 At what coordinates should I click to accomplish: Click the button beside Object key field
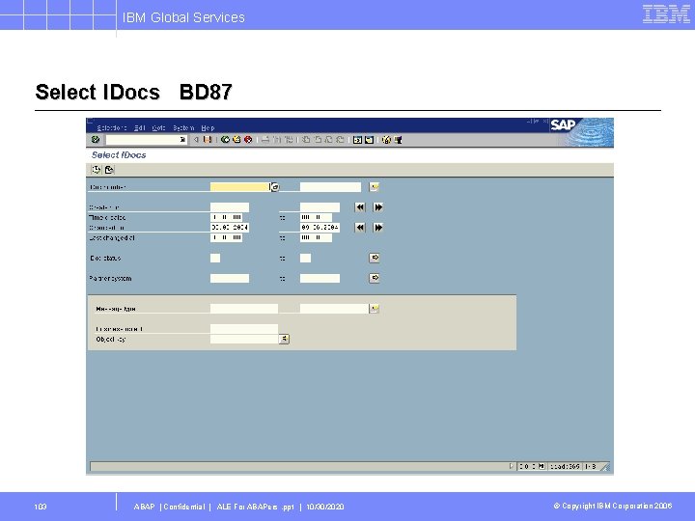pyautogui.click(x=284, y=339)
